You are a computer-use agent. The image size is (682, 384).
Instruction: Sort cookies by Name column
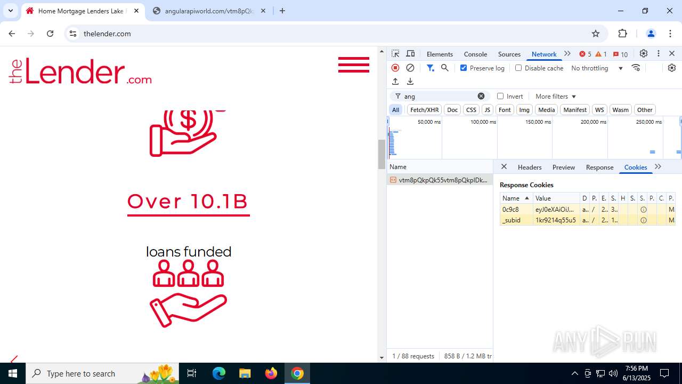[x=516, y=198]
